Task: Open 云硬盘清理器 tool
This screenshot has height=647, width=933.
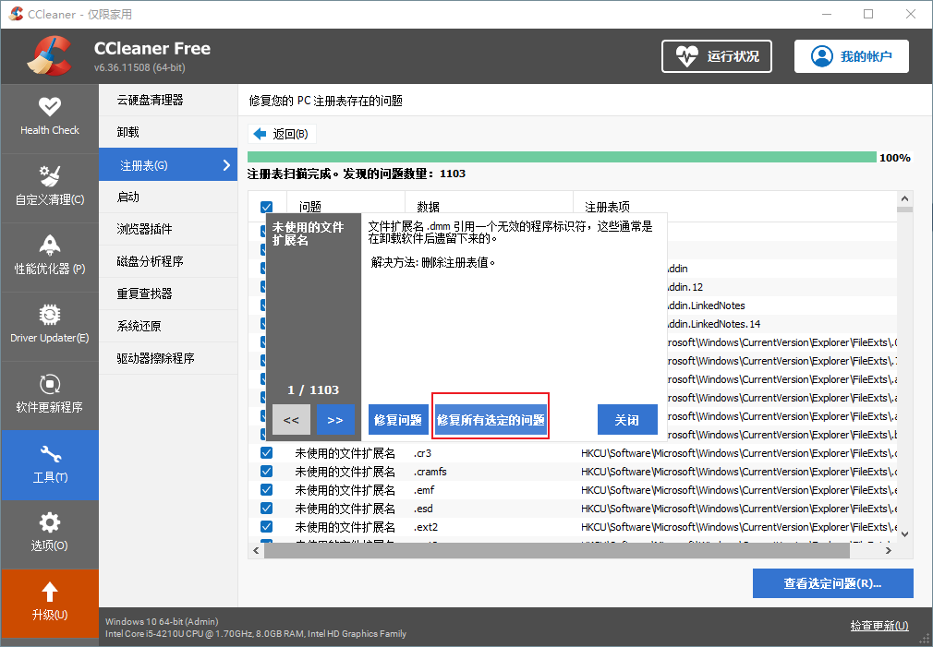Action: [x=168, y=100]
